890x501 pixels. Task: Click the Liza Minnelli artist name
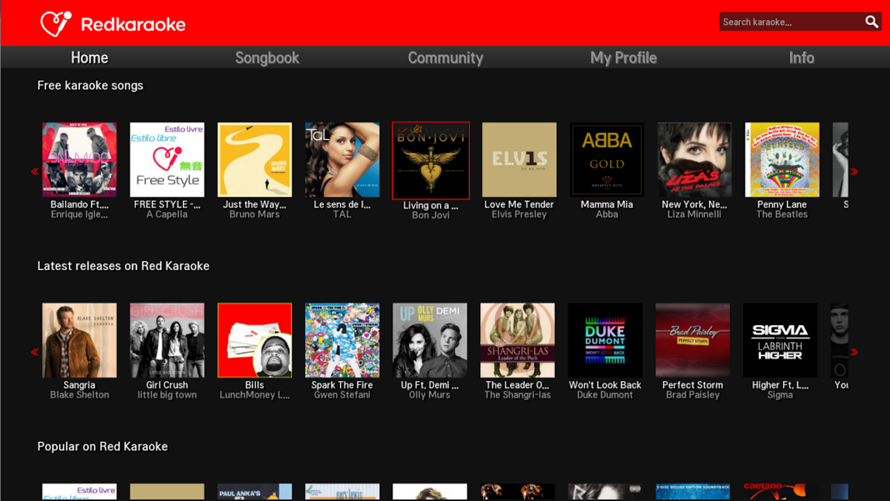pos(695,214)
